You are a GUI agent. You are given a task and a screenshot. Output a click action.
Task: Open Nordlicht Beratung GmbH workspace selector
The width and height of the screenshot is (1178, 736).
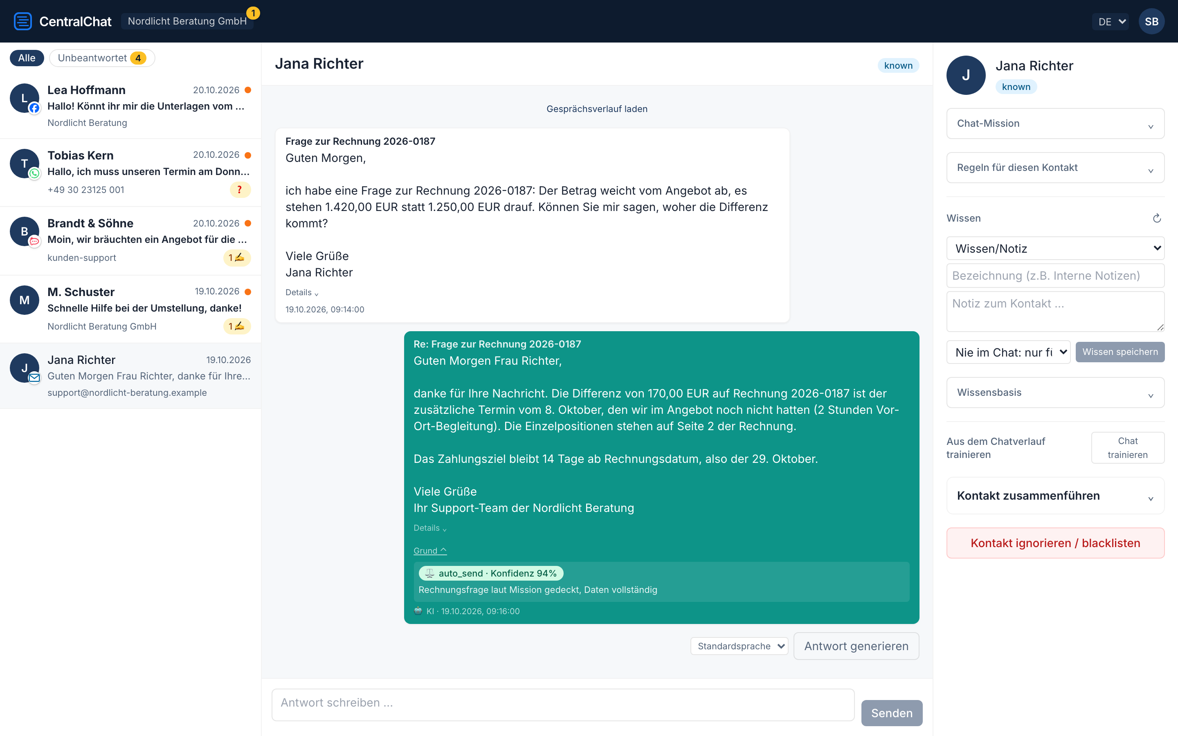187,21
